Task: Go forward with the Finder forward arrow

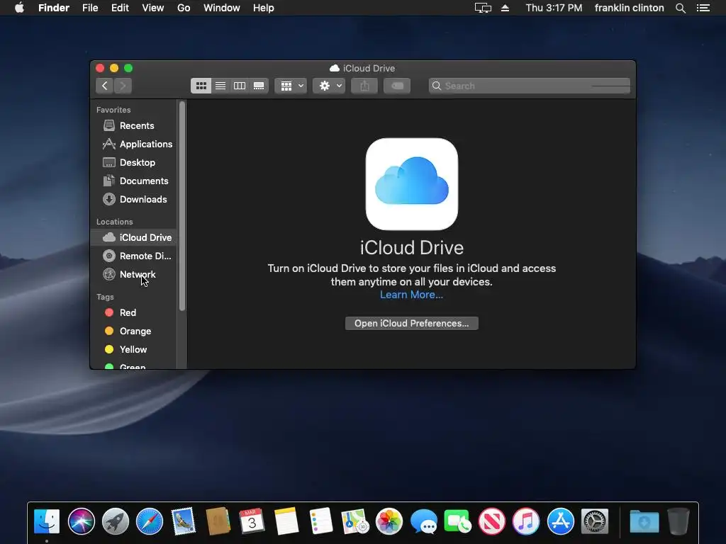Action: pyautogui.click(x=123, y=86)
